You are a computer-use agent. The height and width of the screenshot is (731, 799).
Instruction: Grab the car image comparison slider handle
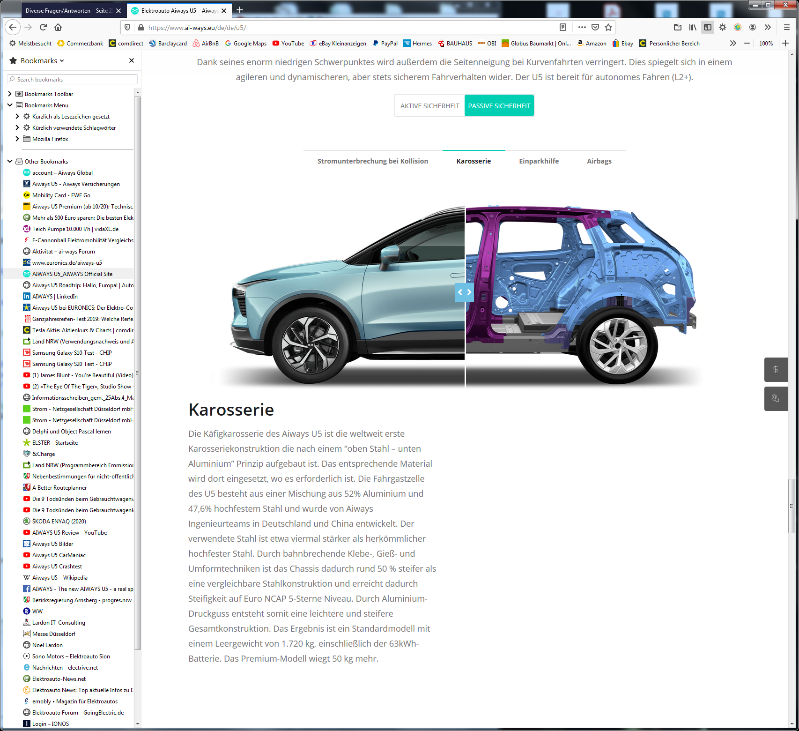click(x=465, y=292)
